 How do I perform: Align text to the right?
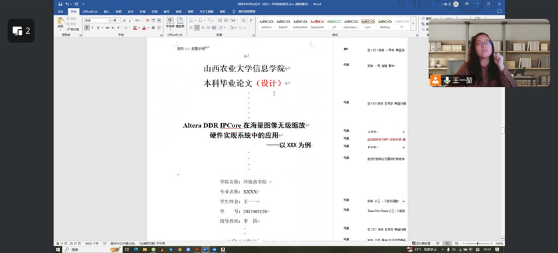203,27
